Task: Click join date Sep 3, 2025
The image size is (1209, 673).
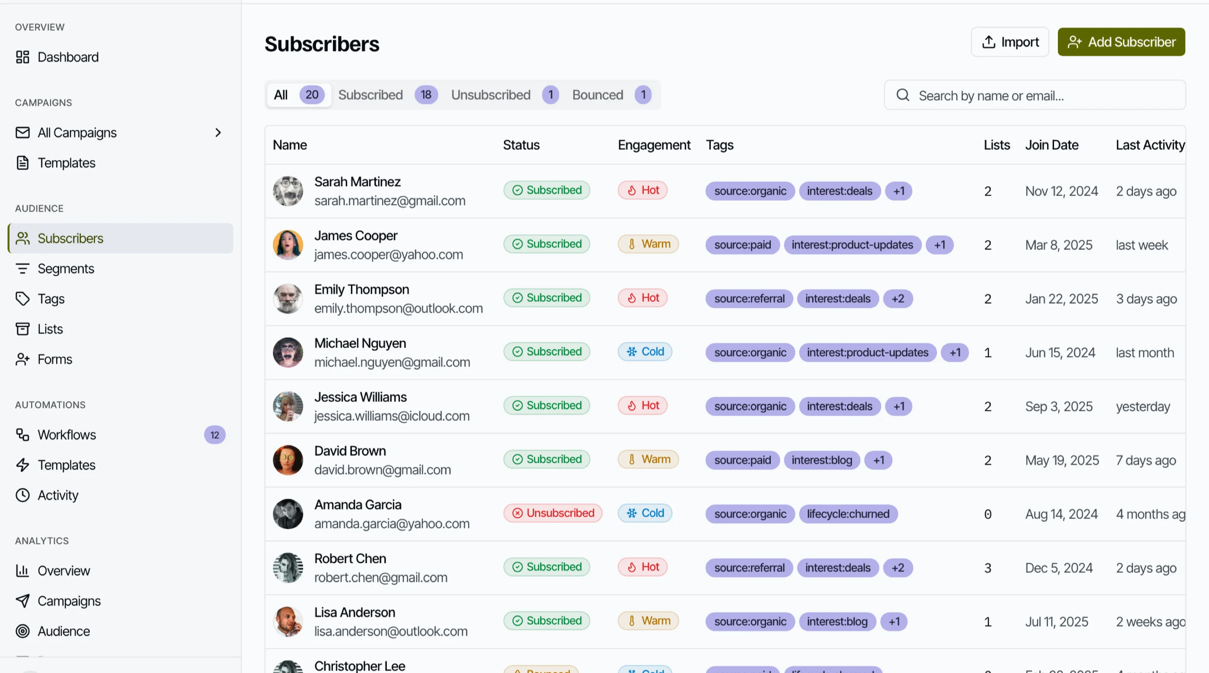Action: (x=1059, y=406)
